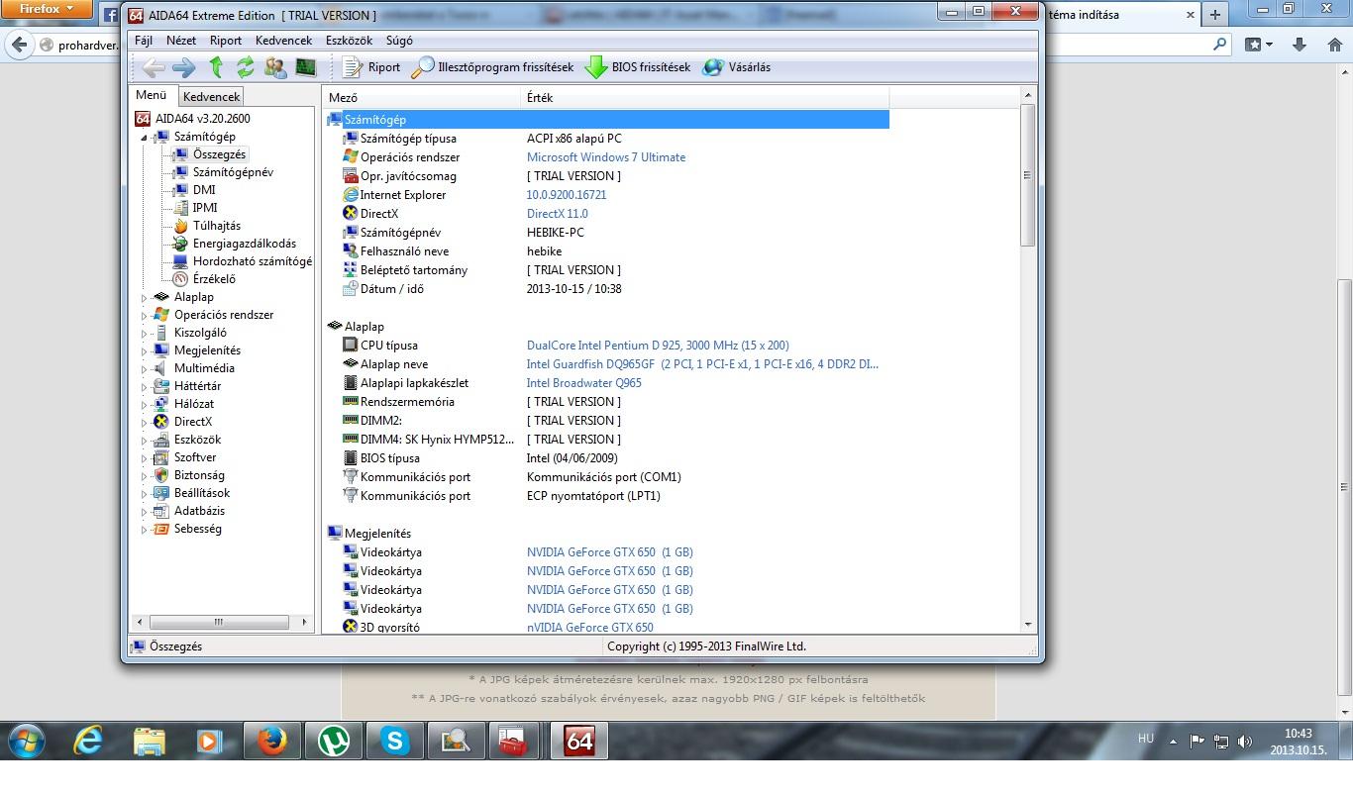1353x795 pixels.
Task: Expand the Hálózat tree node
Action: (144, 404)
